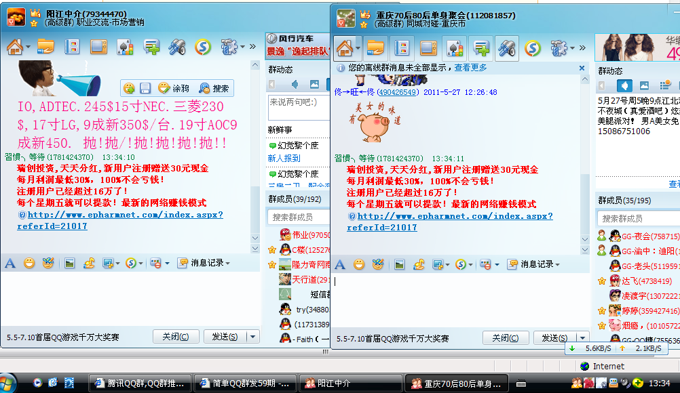Open the wrench tools icon in 重庆70后80后 toolbar
The height and width of the screenshot is (393, 680).
click(x=506, y=48)
